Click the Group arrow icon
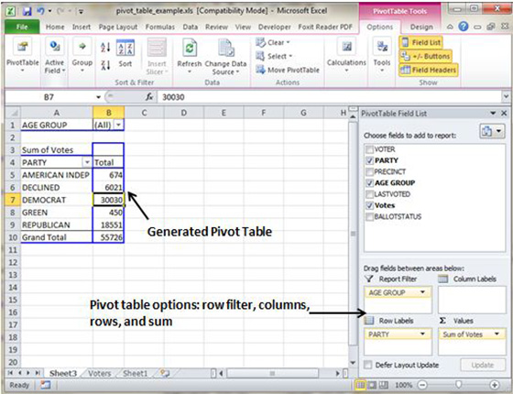 pos(82,47)
